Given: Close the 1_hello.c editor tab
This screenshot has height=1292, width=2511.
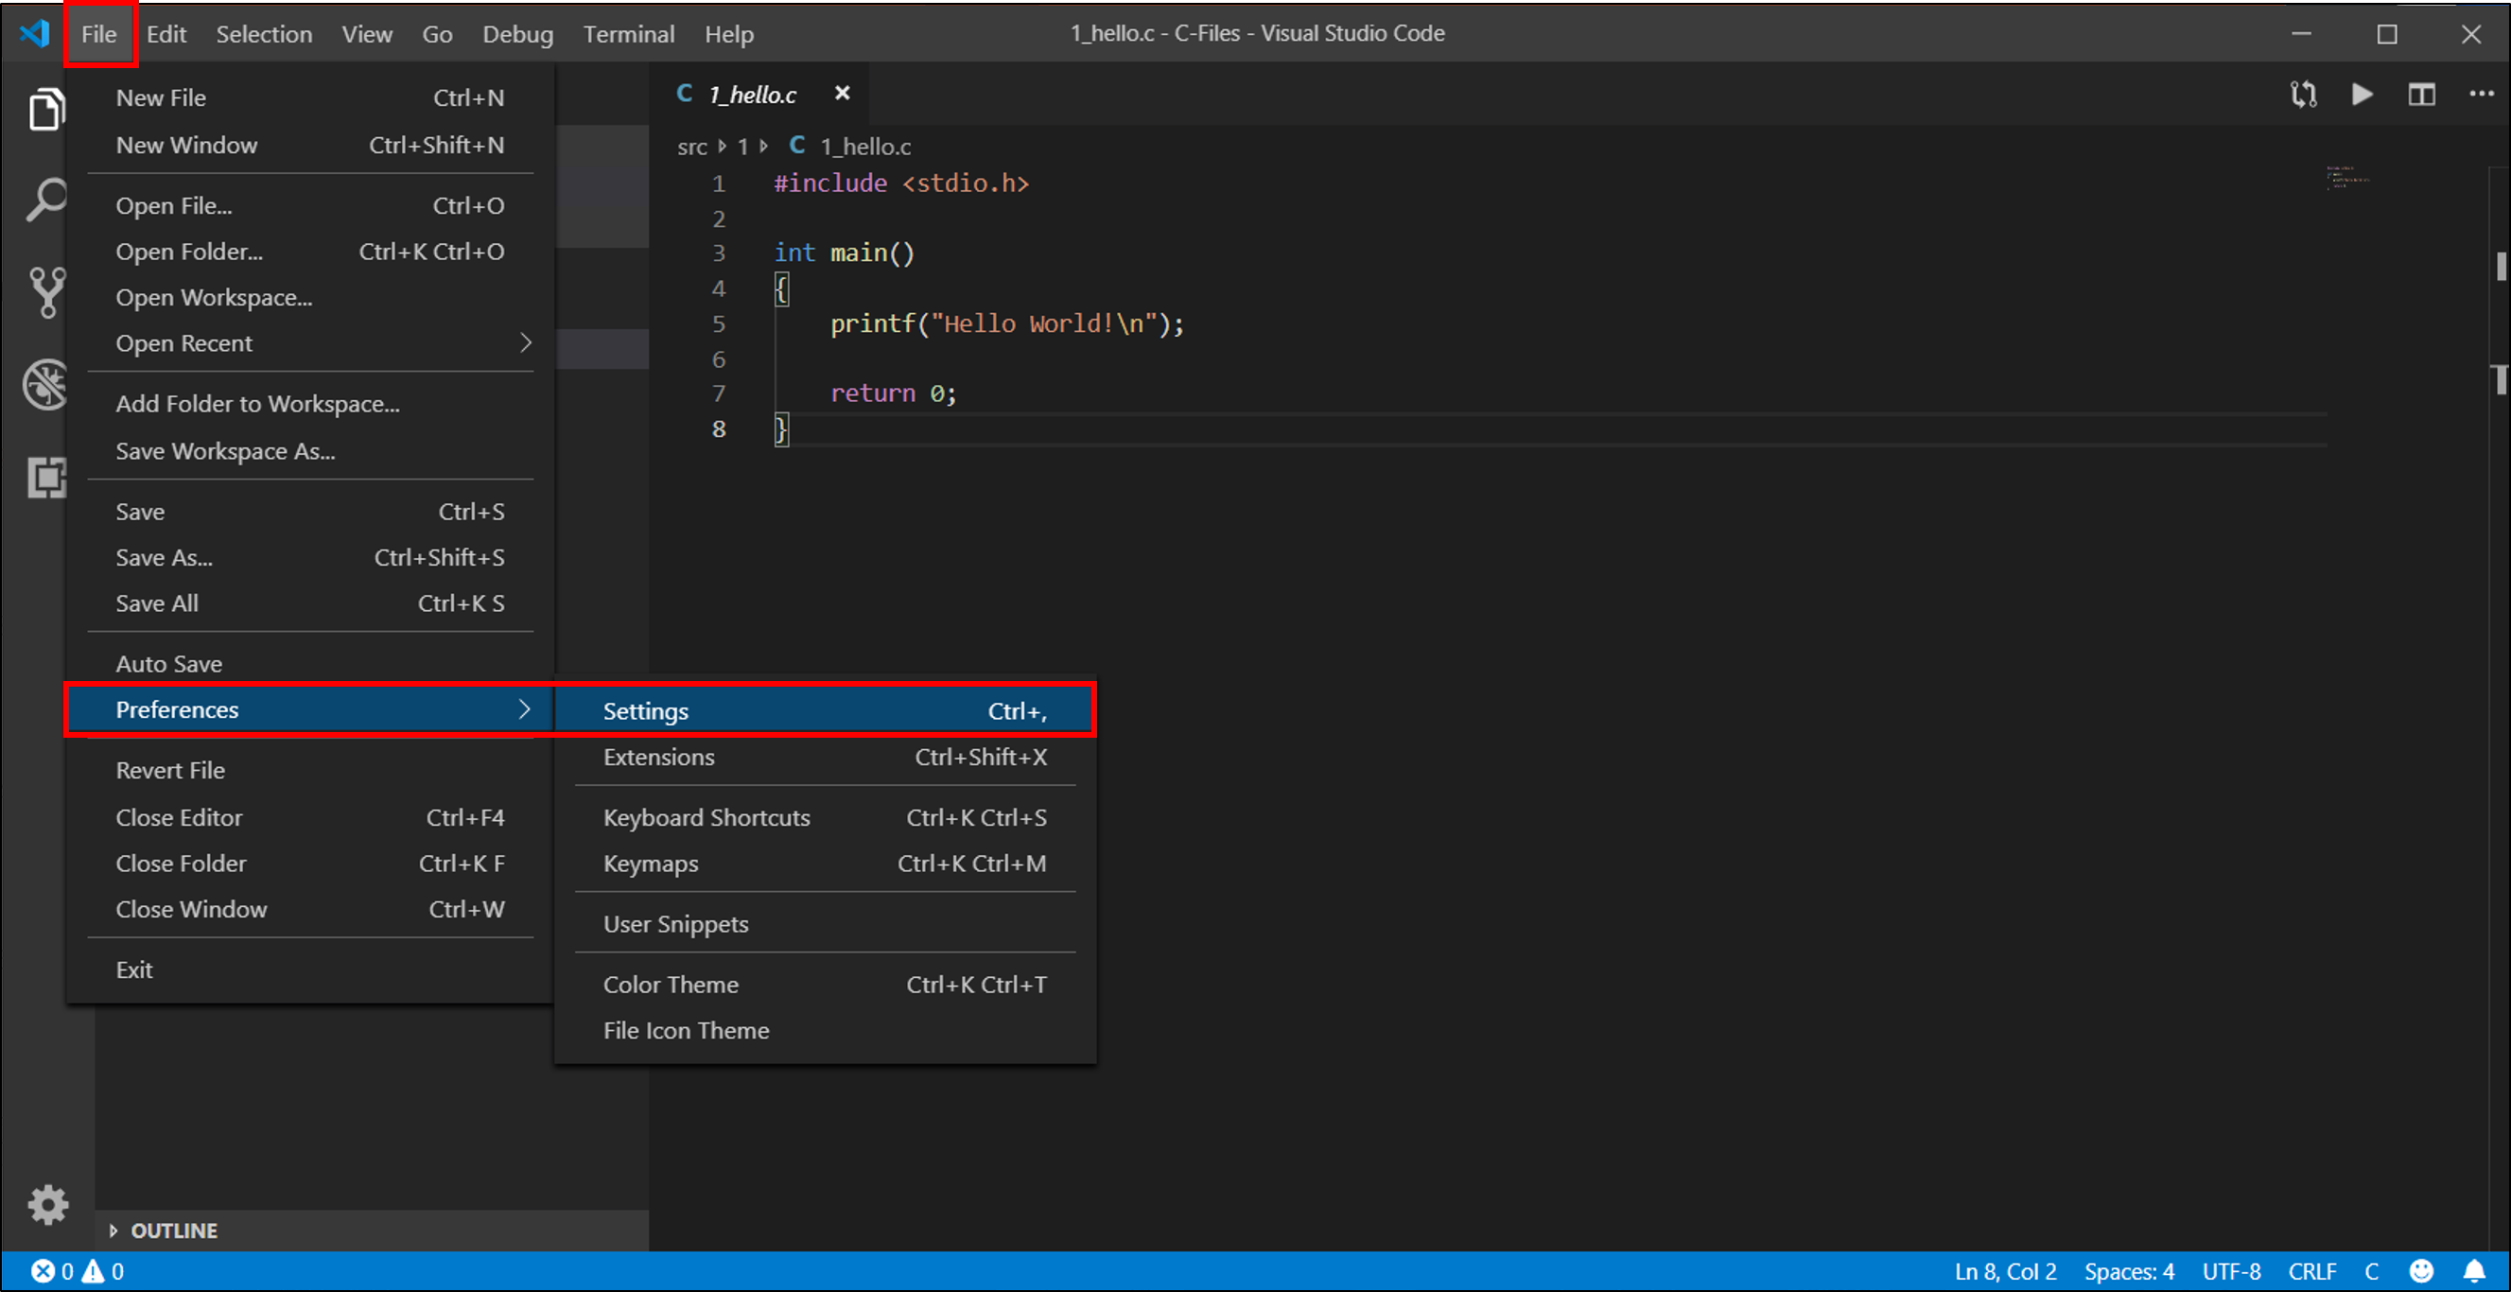Looking at the screenshot, I should pos(842,94).
